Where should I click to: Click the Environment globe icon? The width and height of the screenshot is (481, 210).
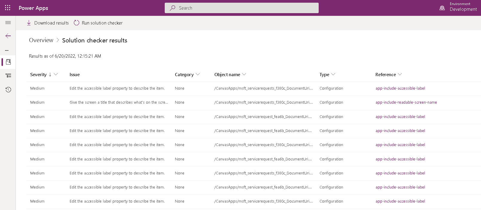442,8
